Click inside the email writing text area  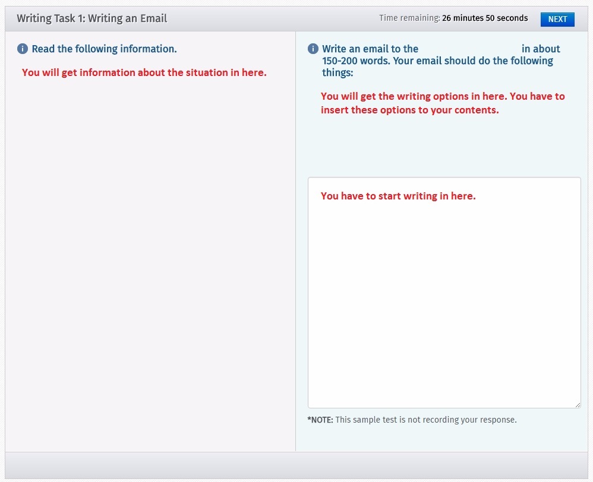point(444,293)
